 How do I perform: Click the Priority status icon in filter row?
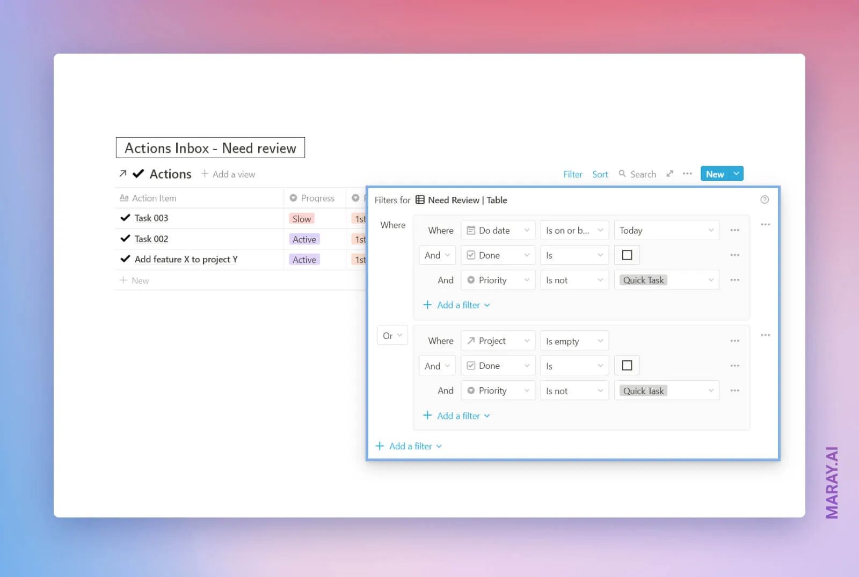(x=471, y=280)
